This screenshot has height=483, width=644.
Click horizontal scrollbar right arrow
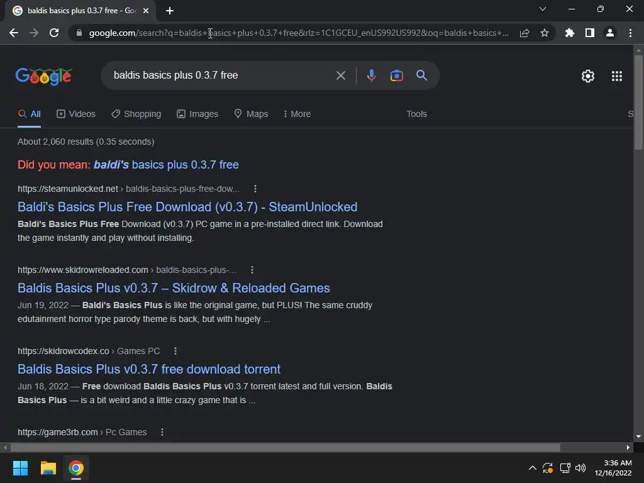click(628, 447)
